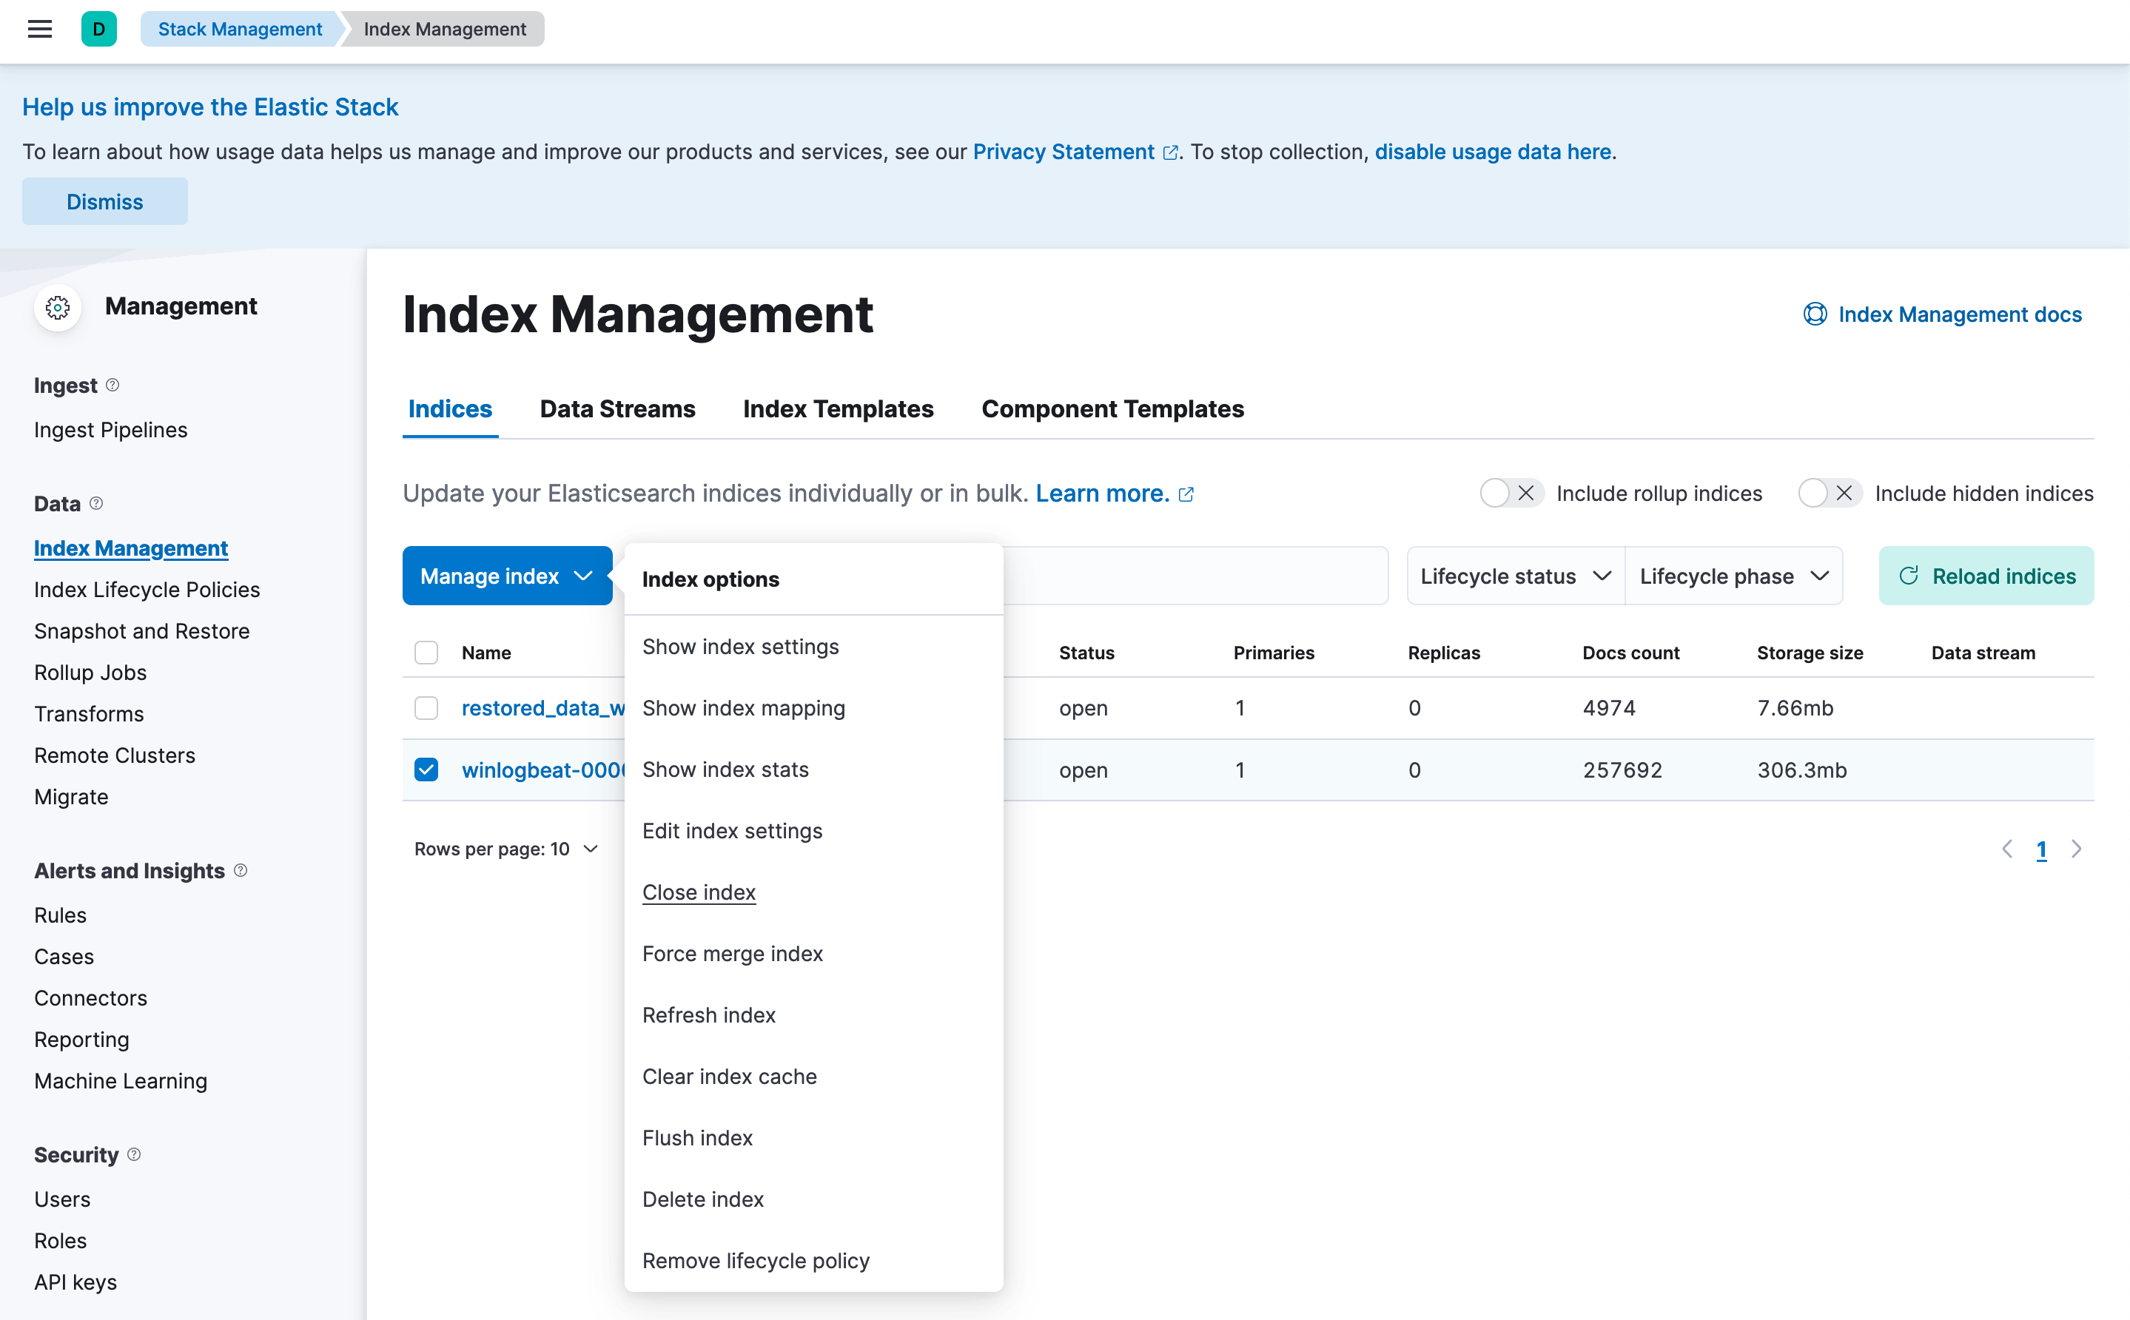2130x1320 pixels.
Task: Go to Ingest Pipelines
Action: click(111, 430)
